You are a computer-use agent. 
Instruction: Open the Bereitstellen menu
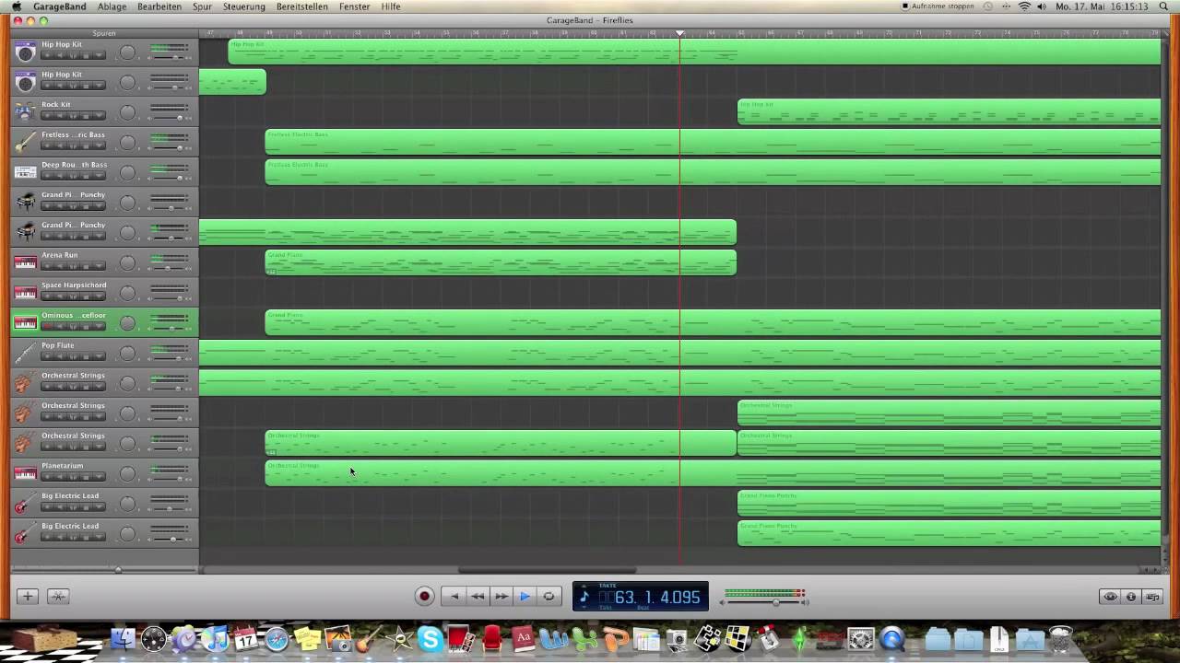click(x=302, y=6)
